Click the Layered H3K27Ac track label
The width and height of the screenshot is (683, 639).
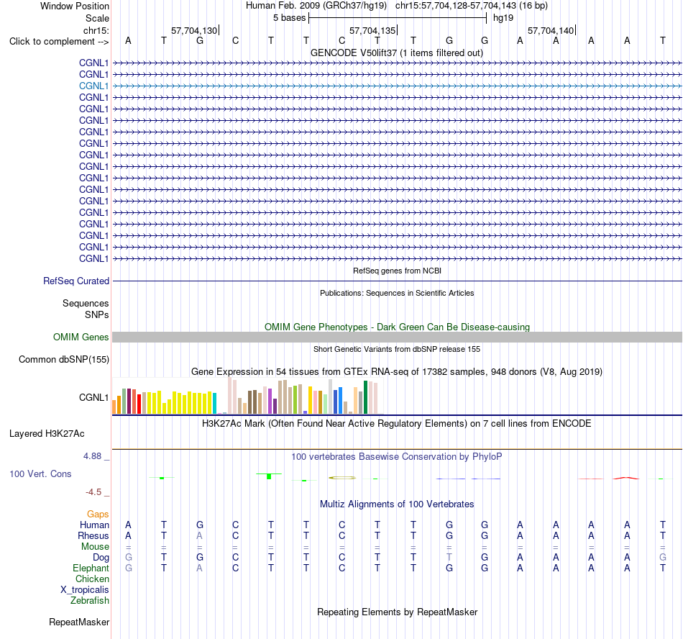coord(47,433)
